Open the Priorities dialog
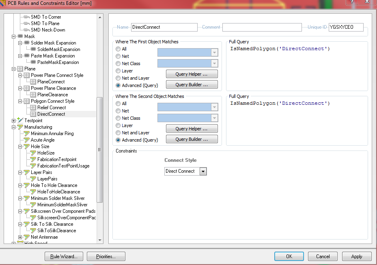 (106, 257)
